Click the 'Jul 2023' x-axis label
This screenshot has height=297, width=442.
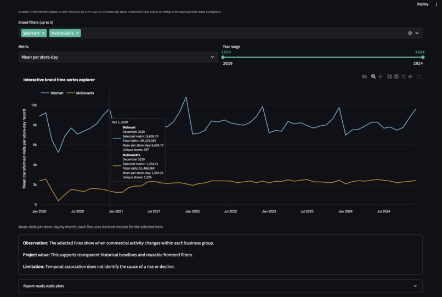pyautogui.click(x=307, y=211)
